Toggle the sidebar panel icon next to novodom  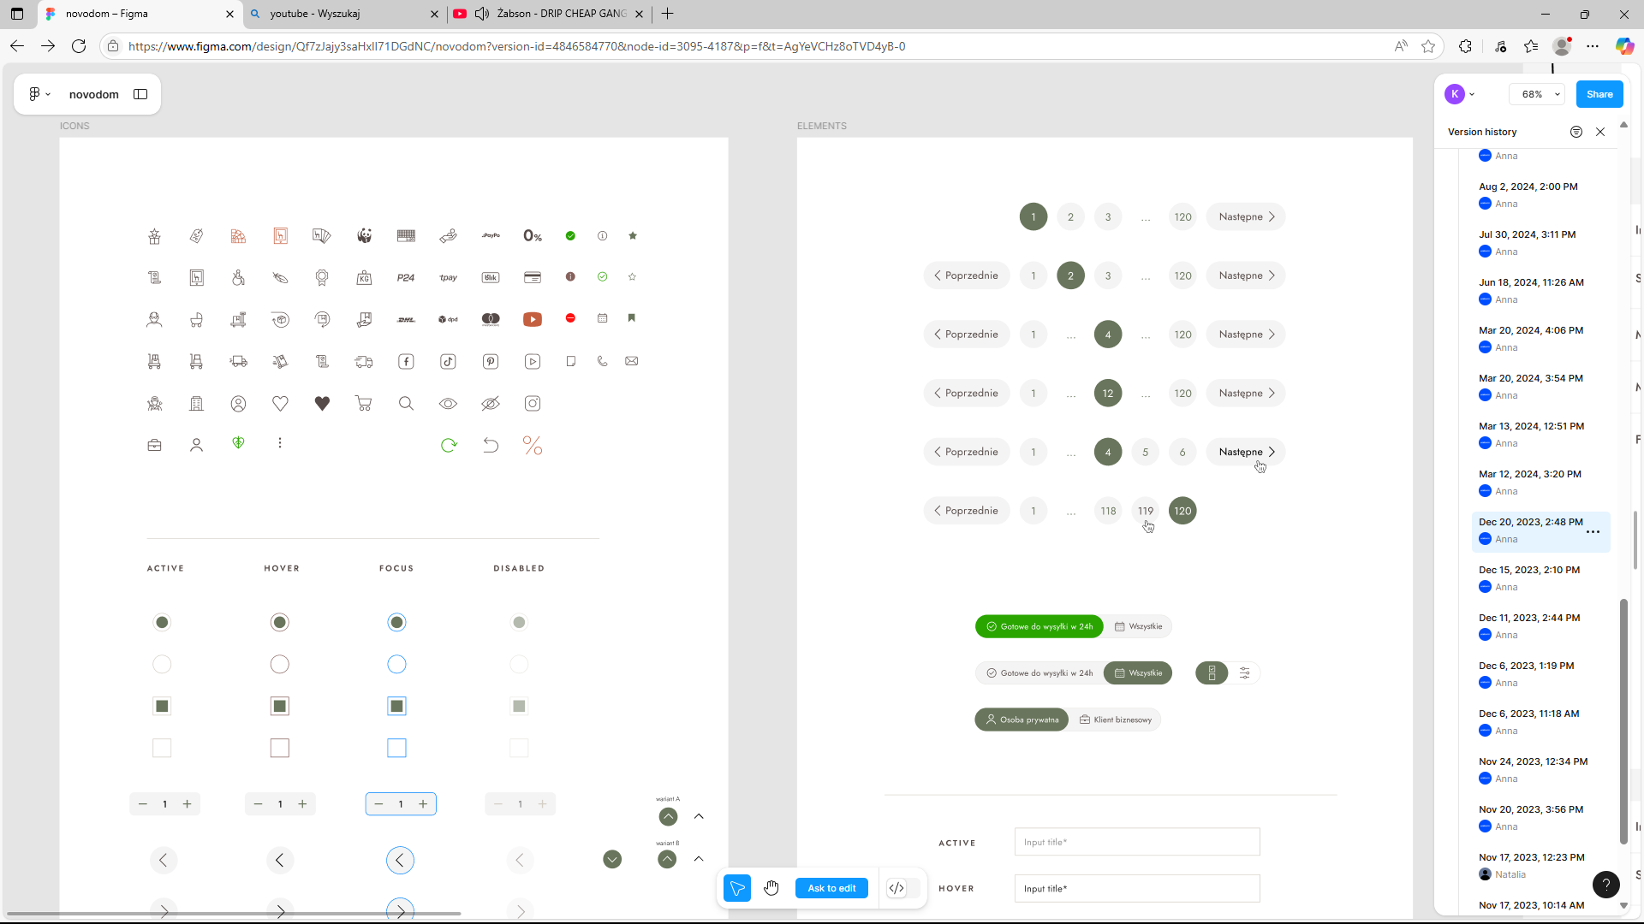click(140, 94)
